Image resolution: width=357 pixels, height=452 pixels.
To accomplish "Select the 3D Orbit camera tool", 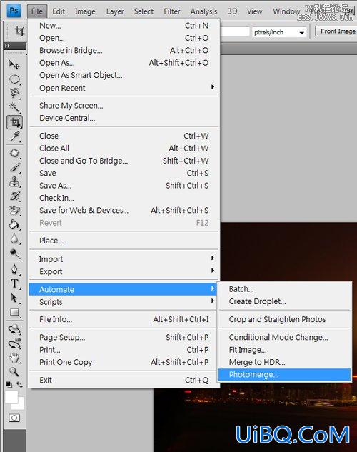I will [14, 343].
